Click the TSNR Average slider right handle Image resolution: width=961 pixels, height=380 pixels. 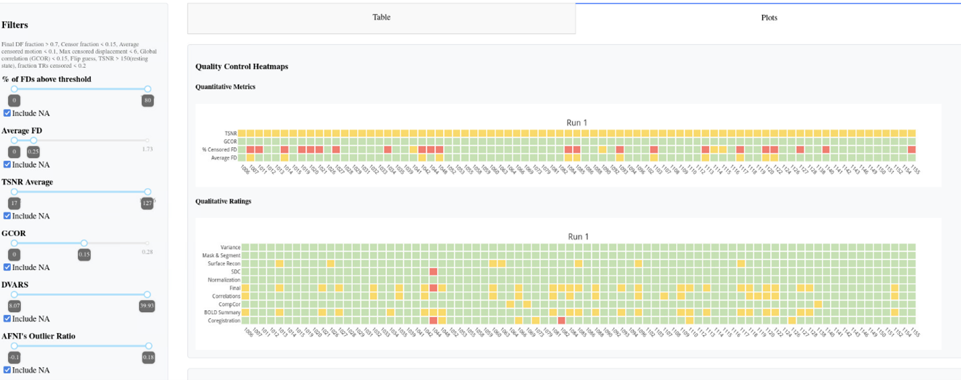(148, 192)
